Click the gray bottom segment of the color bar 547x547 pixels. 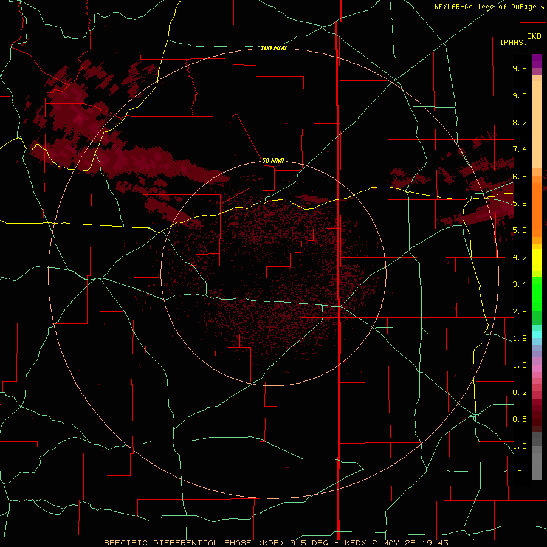(x=537, y=462)
